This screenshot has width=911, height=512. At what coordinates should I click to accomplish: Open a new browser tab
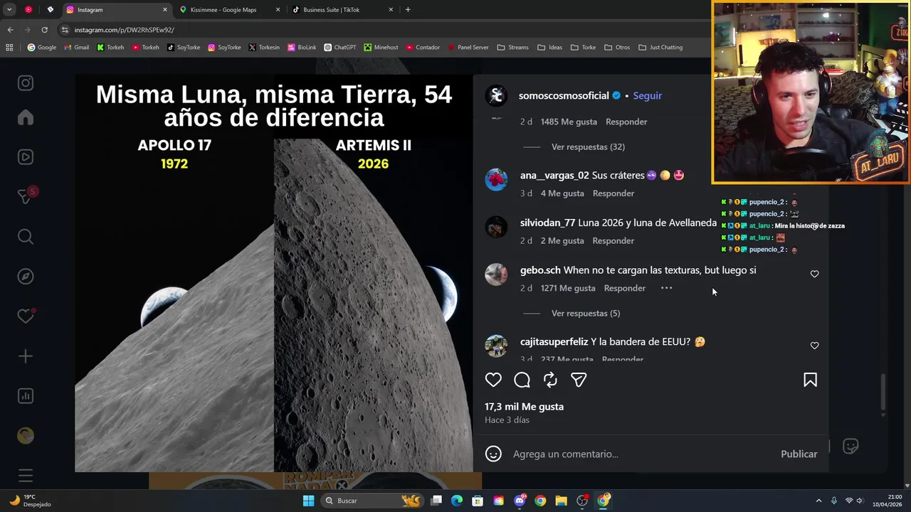point(408,10)
